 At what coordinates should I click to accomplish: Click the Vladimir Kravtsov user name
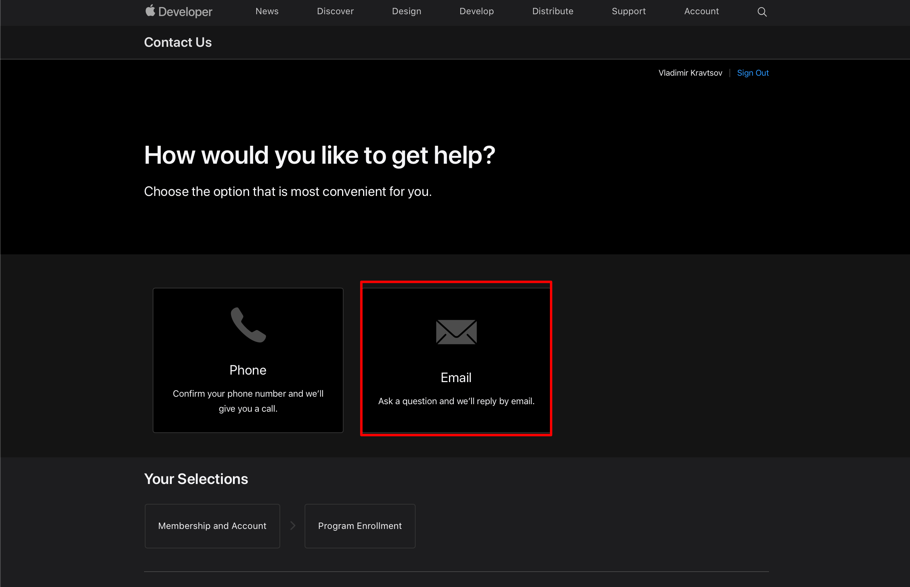(x=690, y=73)
